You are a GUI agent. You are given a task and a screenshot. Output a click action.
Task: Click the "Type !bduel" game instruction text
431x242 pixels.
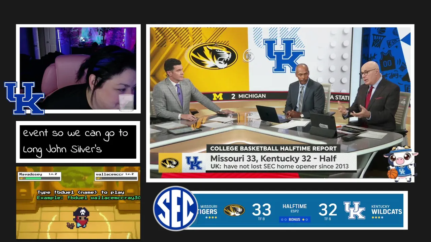pyautogui.click(x=81, y=192)
